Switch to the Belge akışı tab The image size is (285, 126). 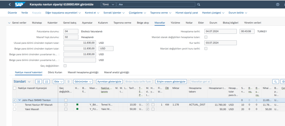[x=143, y=23]
